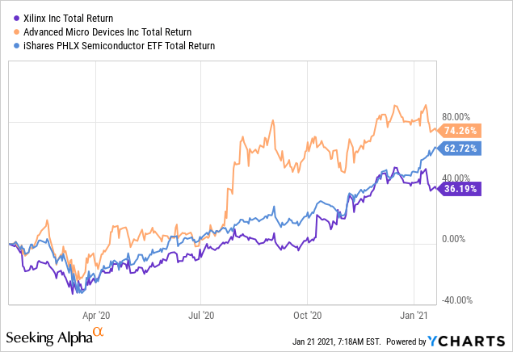Click the purple Xilinx legend dot
This screenshot has width=513, height=352.
click(16, 19)
